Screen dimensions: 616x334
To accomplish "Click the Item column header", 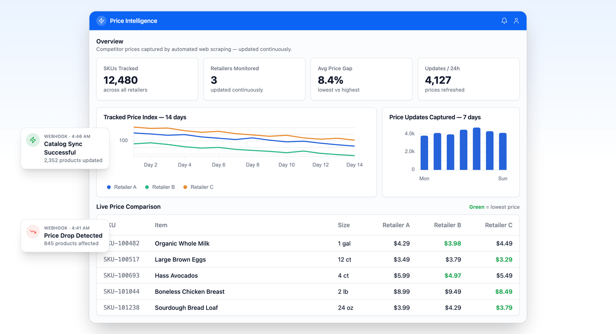I will click(161, 225).
